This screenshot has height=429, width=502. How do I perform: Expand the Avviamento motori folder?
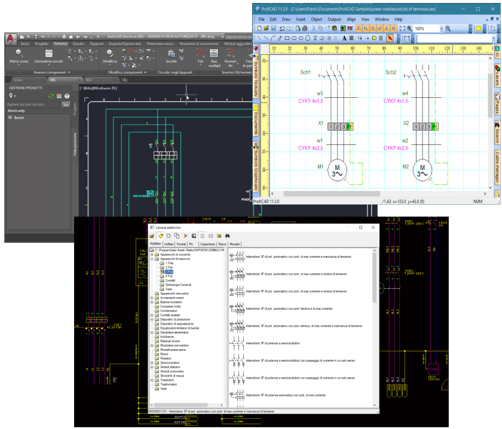pyautogui.click(x=152, y=298)
